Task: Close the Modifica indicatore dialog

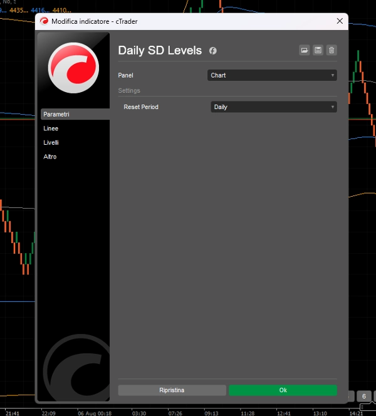Action: 340,21
